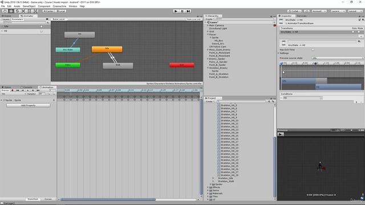
Task: Step forward one frame
Action: pos(189,11)
